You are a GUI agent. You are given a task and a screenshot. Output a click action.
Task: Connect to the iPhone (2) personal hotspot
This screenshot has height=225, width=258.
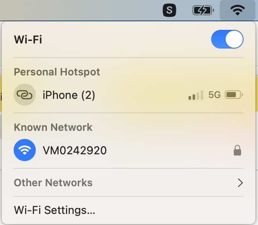pyautogui.click(x=129, y=95)
